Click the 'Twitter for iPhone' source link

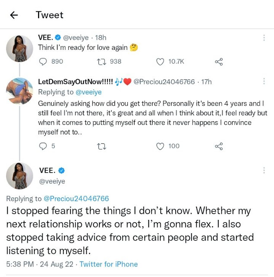(108, 264)
